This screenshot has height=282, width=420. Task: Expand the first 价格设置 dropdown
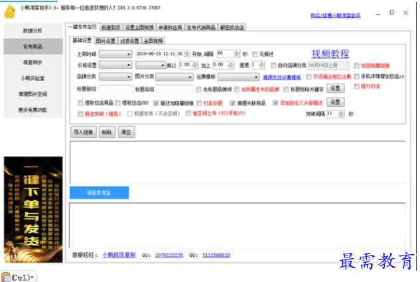pos(115,65)
